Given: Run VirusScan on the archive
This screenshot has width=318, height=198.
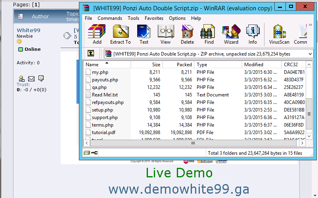Looking at the screenshot, I should coord(279,34).
